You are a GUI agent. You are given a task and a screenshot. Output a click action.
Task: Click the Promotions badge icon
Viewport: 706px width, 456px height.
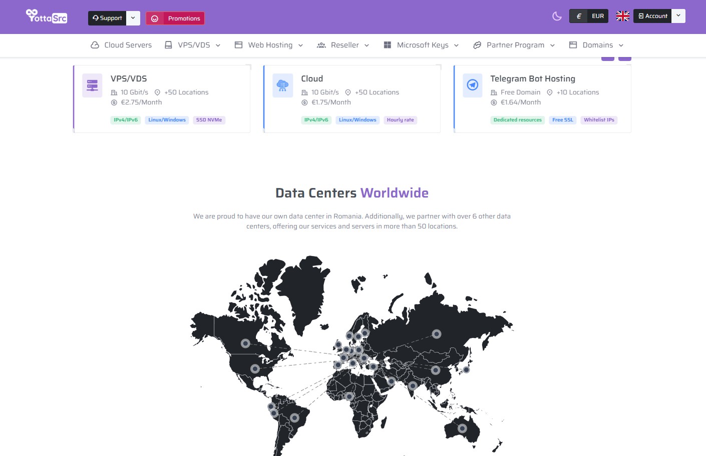click(155, 18)
